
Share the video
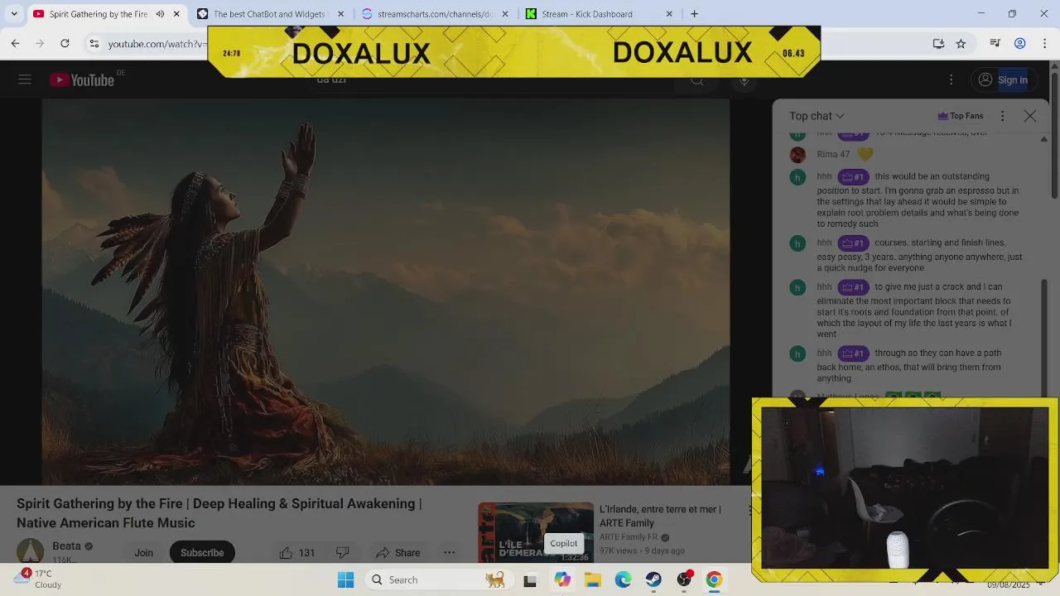tap(397, 552)
